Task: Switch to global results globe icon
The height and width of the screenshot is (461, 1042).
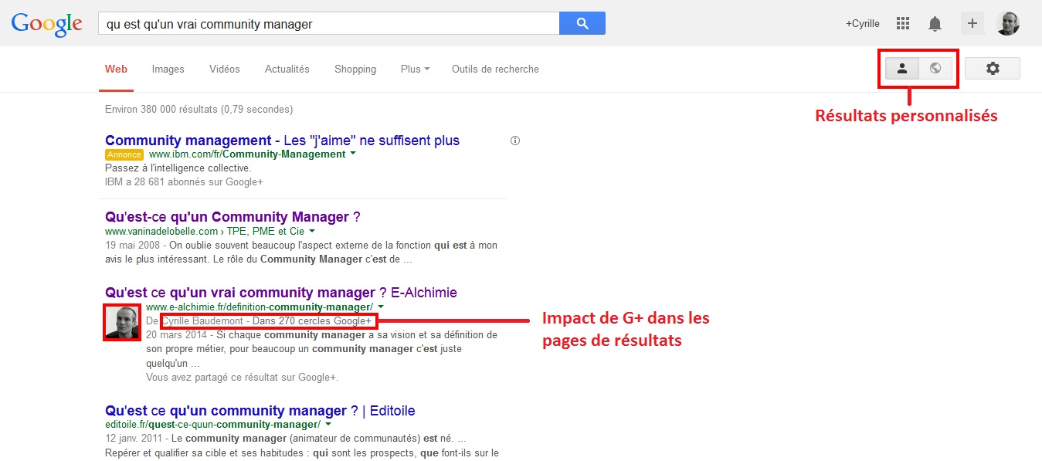Action: pos(935,68)
